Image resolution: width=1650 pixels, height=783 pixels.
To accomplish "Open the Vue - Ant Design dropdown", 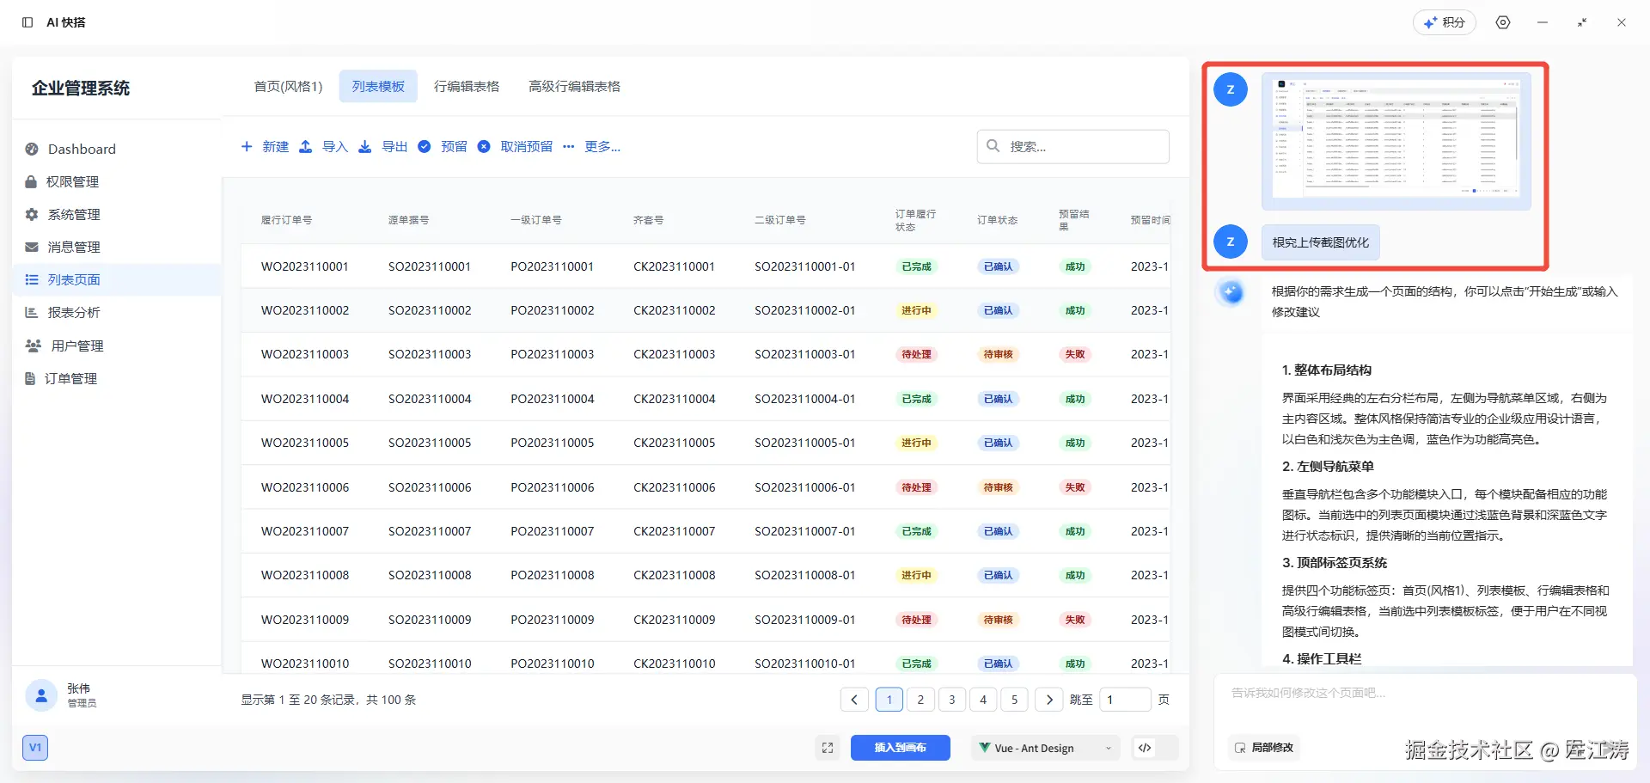I will point(1046,748).
